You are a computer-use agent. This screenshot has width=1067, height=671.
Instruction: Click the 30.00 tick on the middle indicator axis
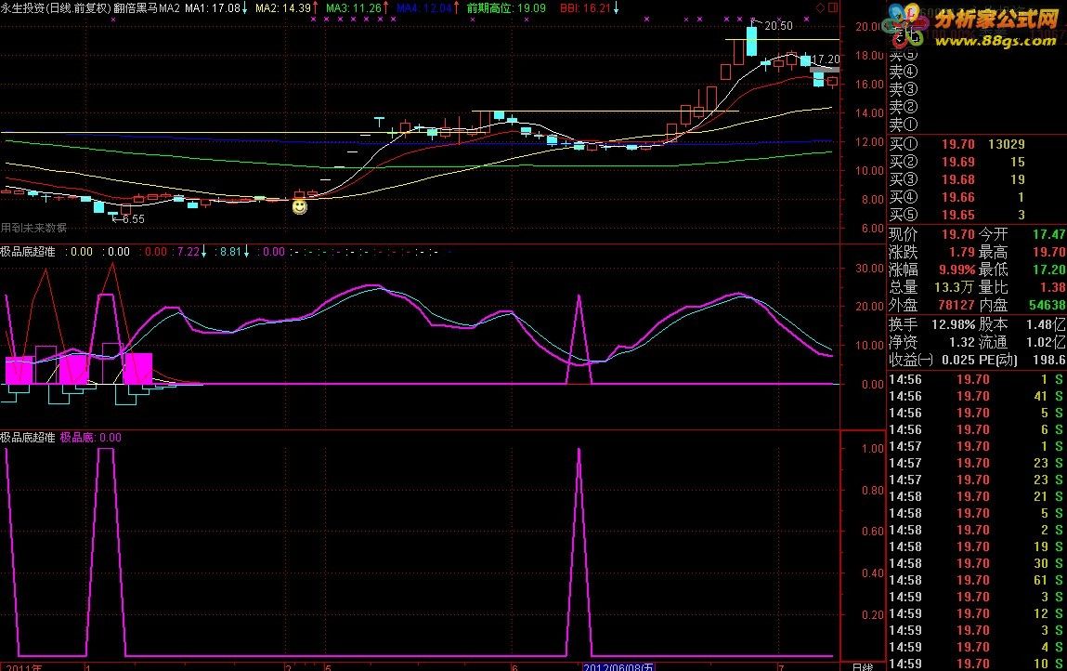(x=870, y=269)
